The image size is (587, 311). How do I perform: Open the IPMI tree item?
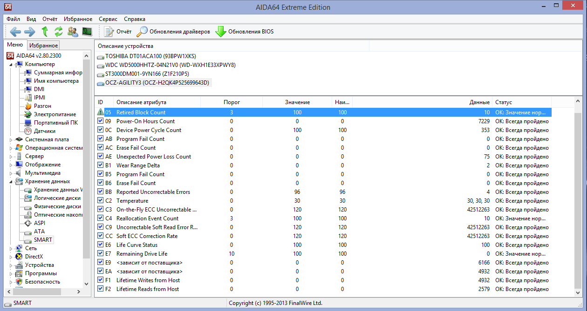(35, 98)
